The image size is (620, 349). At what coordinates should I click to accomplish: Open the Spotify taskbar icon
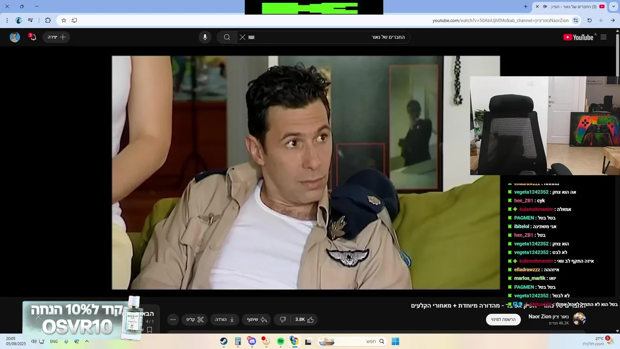point(280,341)
